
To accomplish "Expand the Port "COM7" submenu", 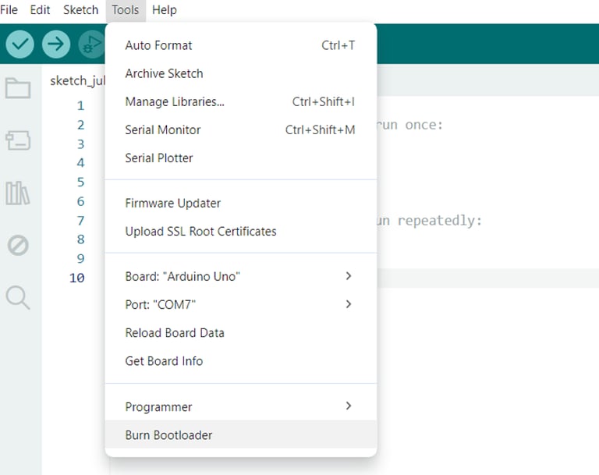I will [x=241, y=304].
